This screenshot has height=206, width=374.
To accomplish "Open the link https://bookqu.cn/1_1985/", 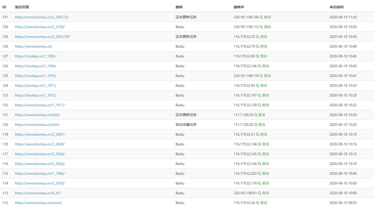I will point(36,56).
